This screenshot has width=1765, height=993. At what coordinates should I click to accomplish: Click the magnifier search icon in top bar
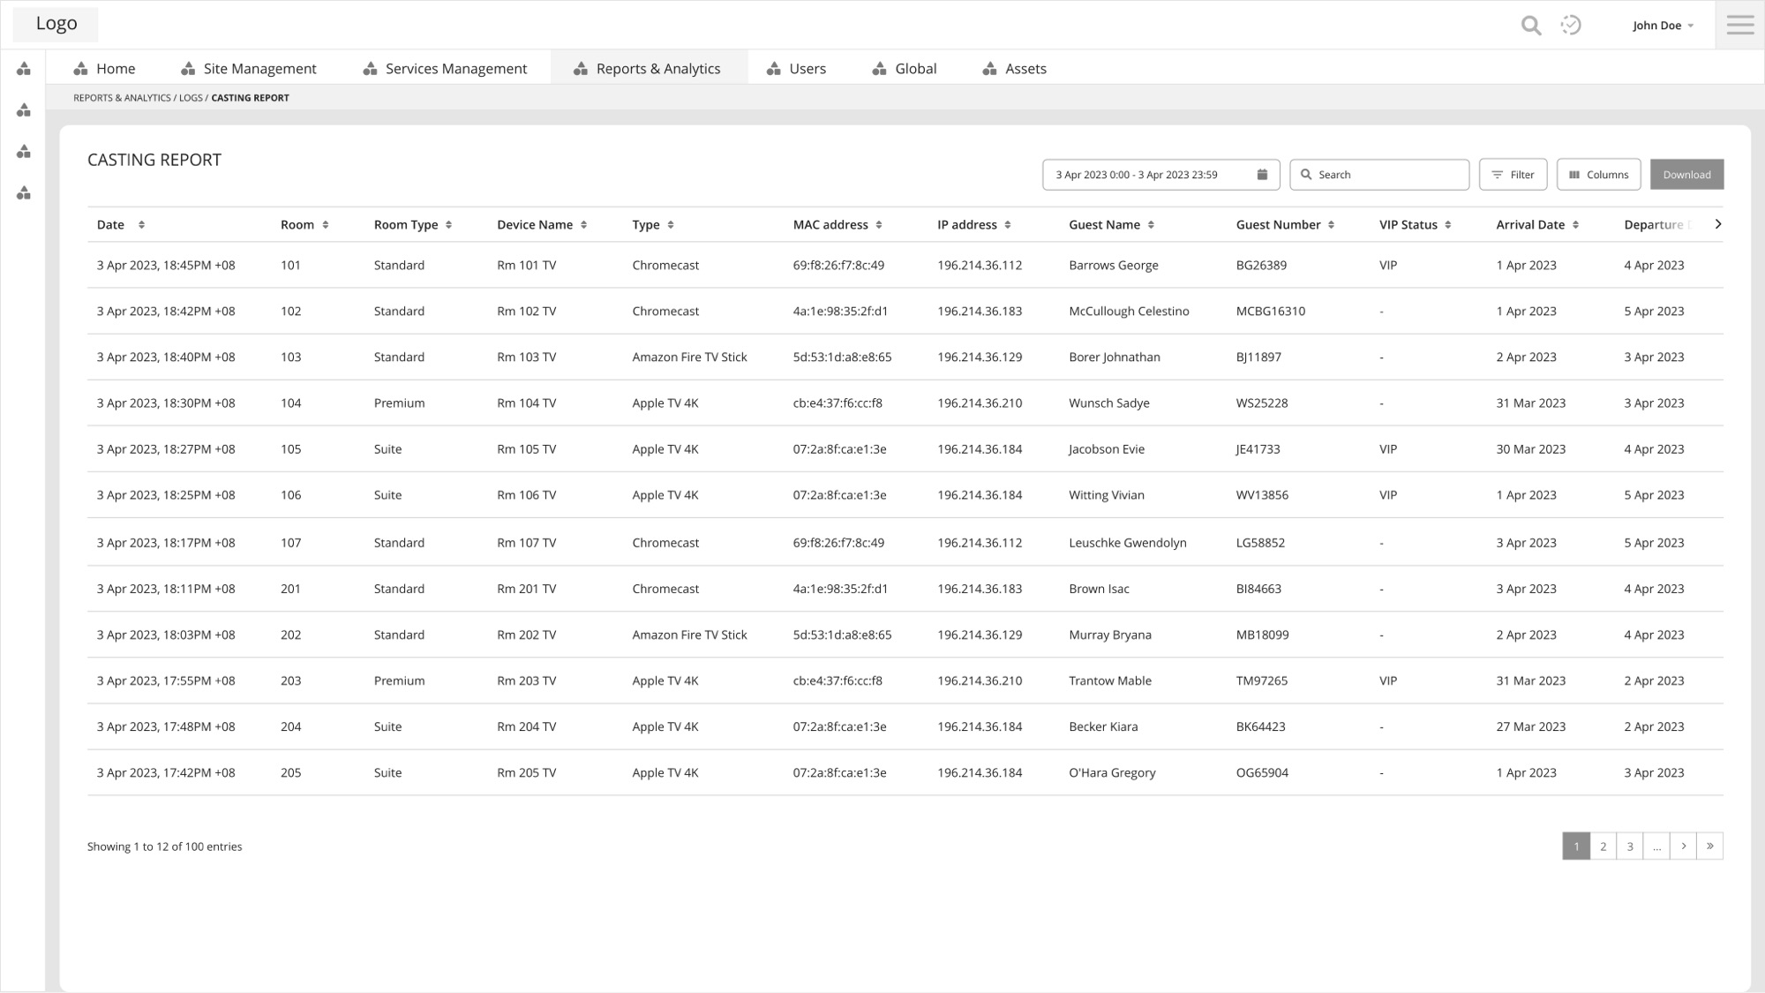1531,26
